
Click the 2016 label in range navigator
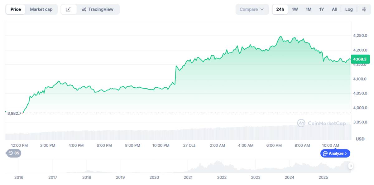pyautogui.click(x=19, y=177)
